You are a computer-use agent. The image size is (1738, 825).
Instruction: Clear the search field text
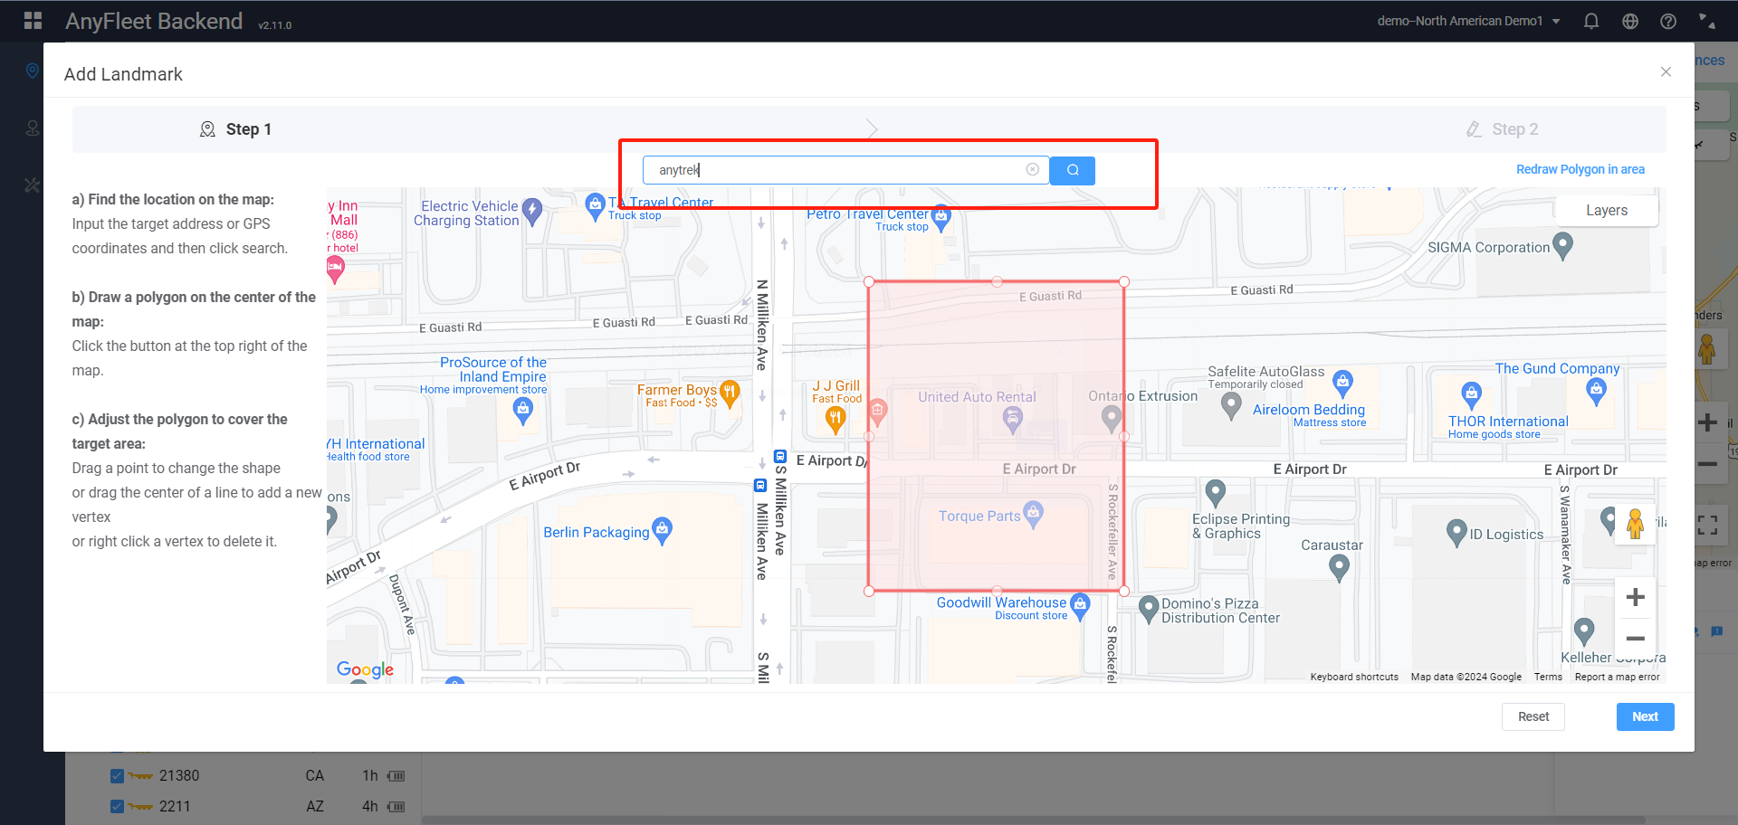tap(1032, 169)
